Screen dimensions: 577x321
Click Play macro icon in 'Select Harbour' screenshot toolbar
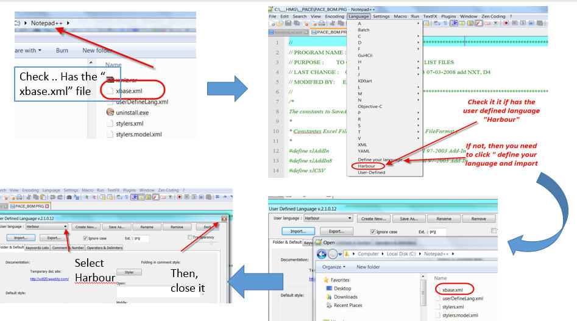pos(194,197)
